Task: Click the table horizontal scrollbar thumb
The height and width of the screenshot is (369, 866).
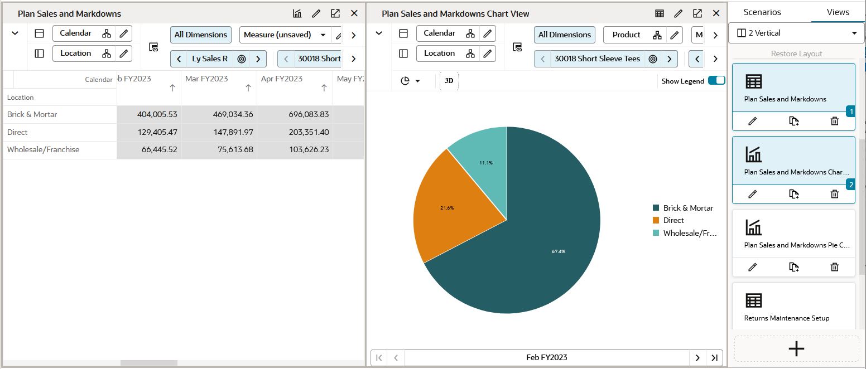Action: pos(149,363)
